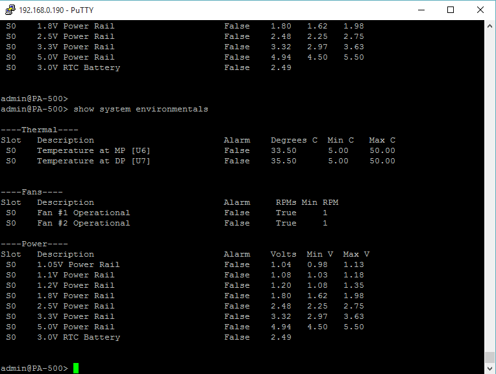Click bottom '3.0V RTC Battery' text
This screenshot has height=374, width=496.
[x=79, y=337]
